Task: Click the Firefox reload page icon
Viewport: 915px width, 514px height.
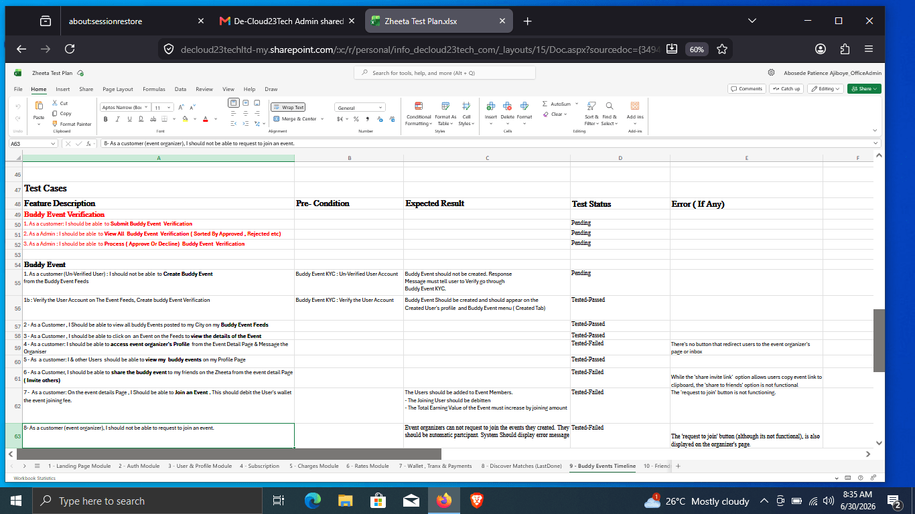Action: (70, 49)
